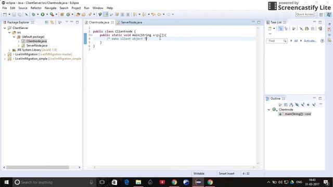Toggle Hide Fields in Outline view
The height and width of the screenshot is (187, 333).
pyautogui.click(x=297, y=105)
